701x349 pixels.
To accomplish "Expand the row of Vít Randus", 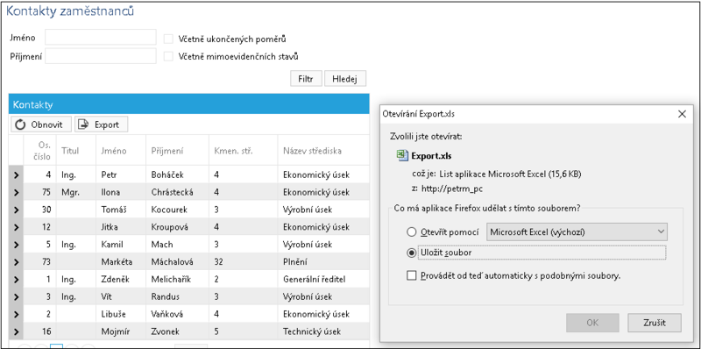I will pyautogui.click(x=16, y=297).
